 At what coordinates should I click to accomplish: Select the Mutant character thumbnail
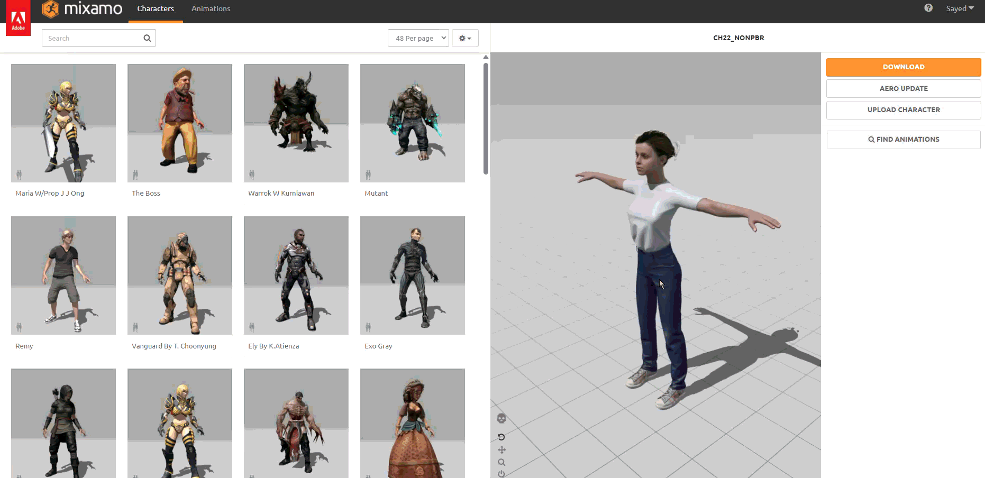click(413, 123)
